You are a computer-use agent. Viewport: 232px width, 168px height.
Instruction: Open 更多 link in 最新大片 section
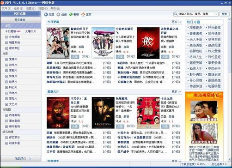coord(175,91)
